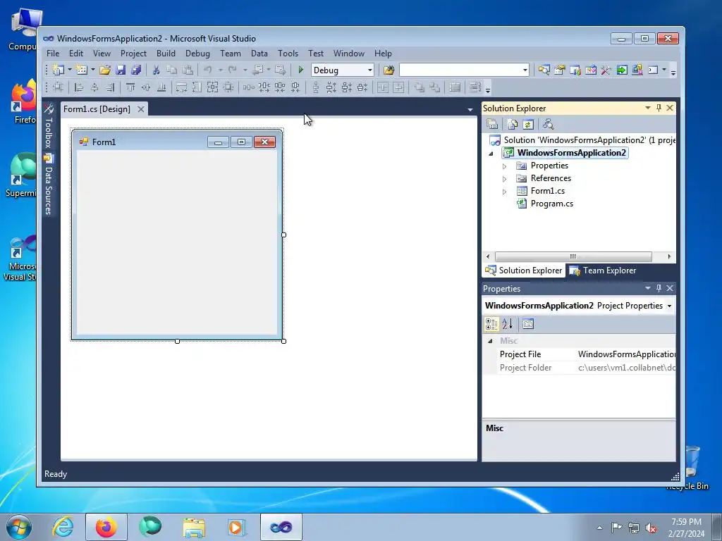The image size is (722, 541).
Task: Open the Find search combo box dropdown
Action: [525, 70]
